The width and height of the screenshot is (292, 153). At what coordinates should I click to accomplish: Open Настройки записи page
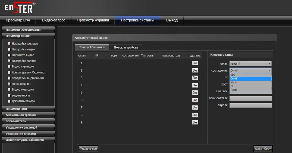24,61
